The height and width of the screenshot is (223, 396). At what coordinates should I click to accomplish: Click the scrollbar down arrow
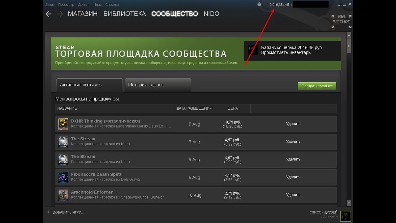(349, 203)
